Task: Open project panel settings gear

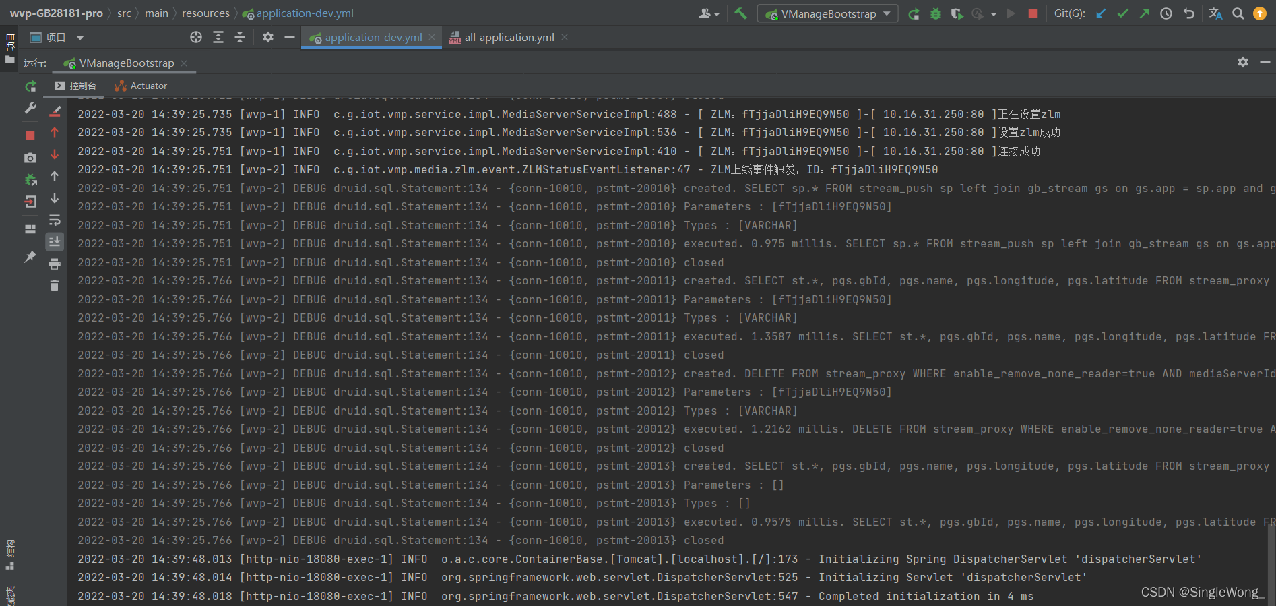Action: 268,38
